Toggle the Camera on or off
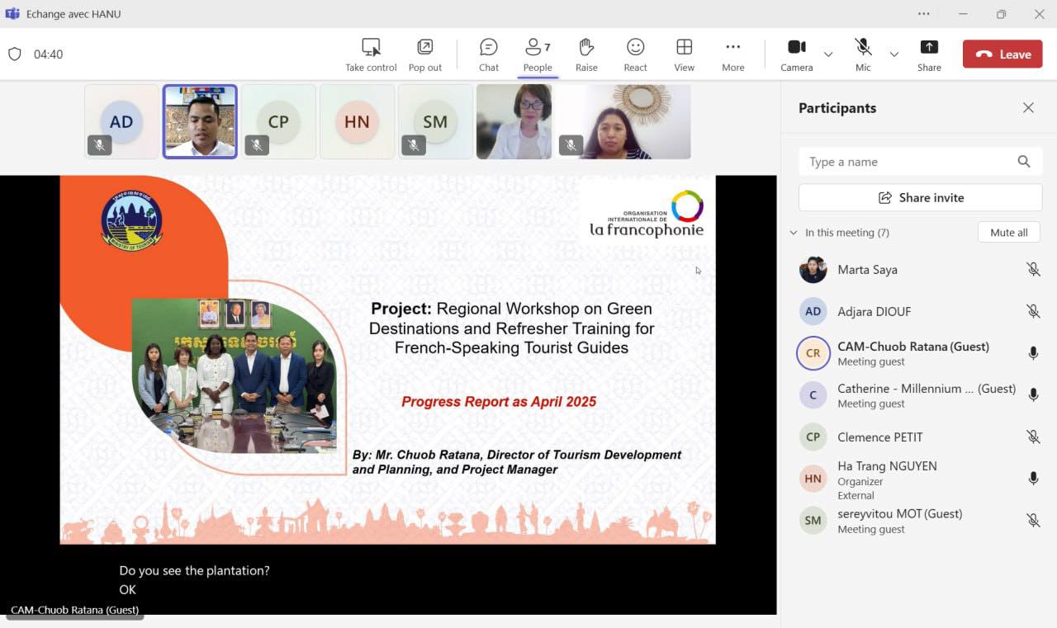This screenshot has width=1057, height=628. (796, 54)
